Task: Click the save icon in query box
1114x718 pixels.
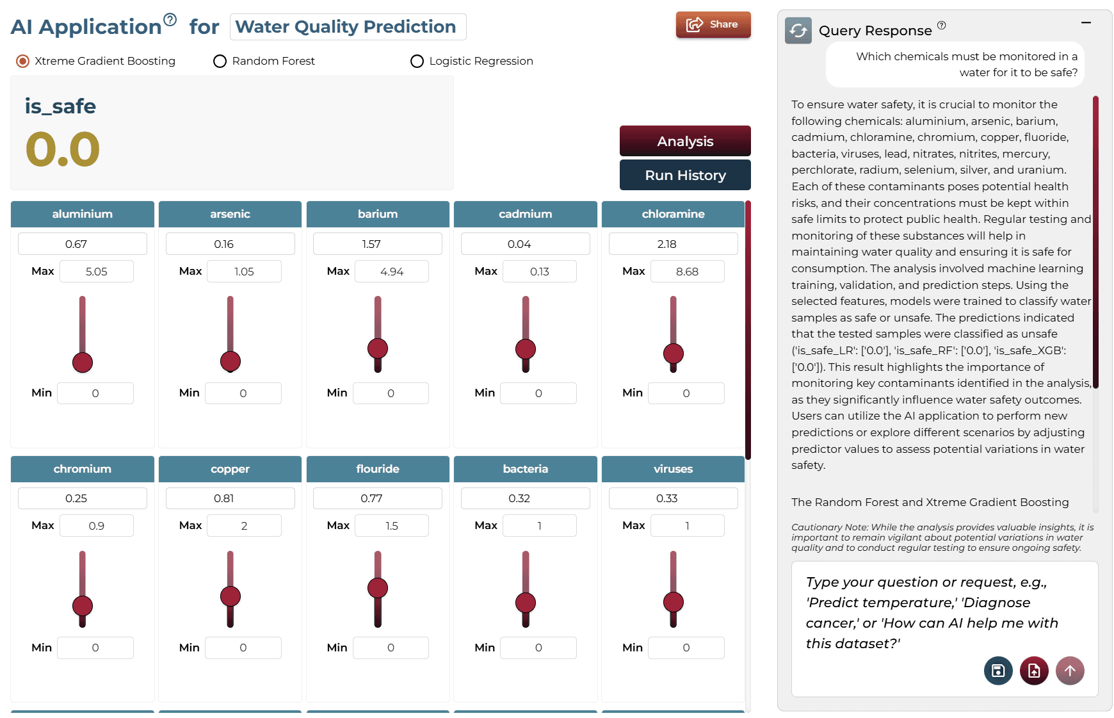Action: 998,671
